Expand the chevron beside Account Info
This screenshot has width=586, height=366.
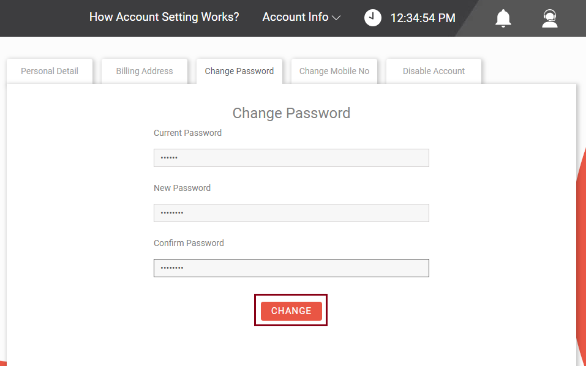point(336,18)
